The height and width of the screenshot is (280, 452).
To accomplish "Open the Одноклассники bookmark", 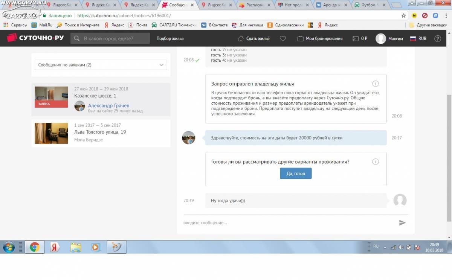I will [x=286, y=25].
